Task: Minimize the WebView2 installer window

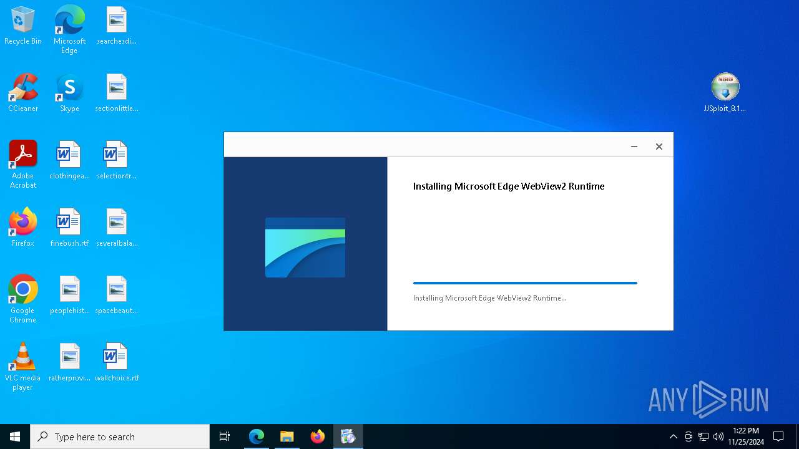Action: pos(634,147)
